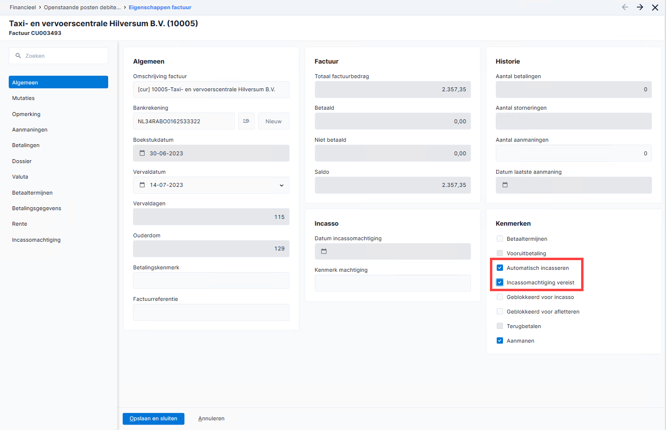Open Openstaande posten debiteuren breadcrumb
Screen dimensions: 666x430
(82, 7)
